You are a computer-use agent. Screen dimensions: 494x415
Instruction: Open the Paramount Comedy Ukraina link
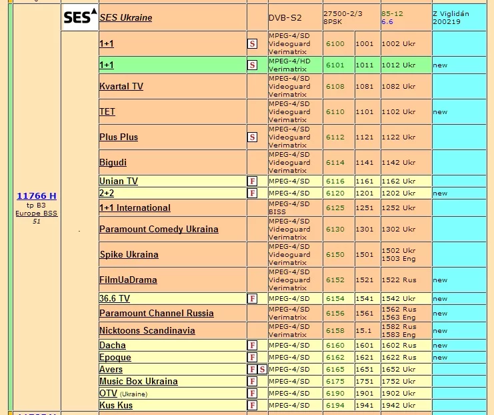tap(159, 230)
